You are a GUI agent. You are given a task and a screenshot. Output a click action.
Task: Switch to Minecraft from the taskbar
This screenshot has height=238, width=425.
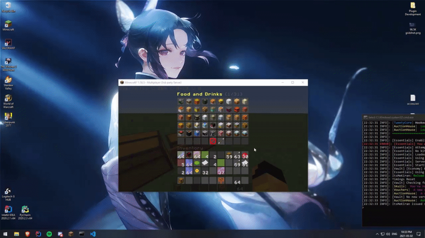[71, 234]
